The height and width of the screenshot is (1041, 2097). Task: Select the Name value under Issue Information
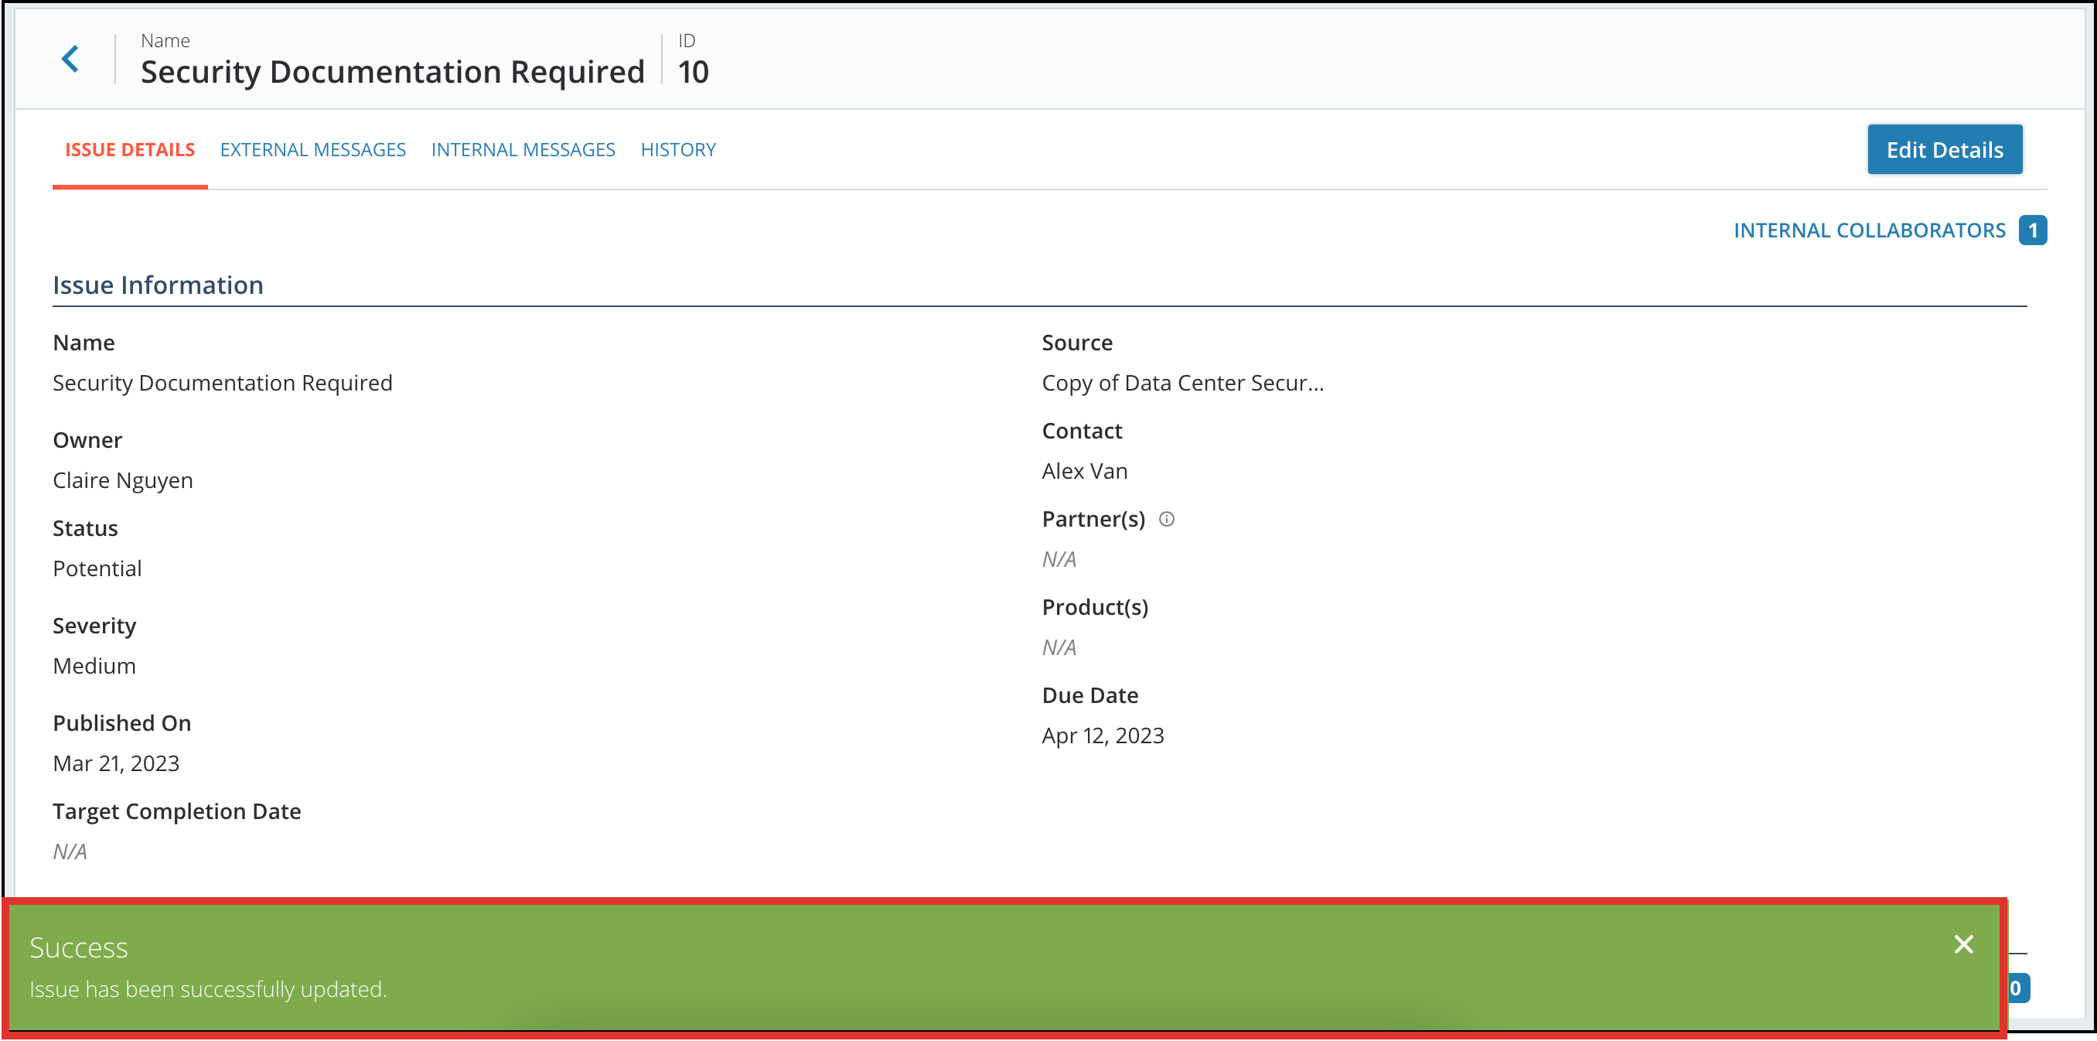coord(222,383)
